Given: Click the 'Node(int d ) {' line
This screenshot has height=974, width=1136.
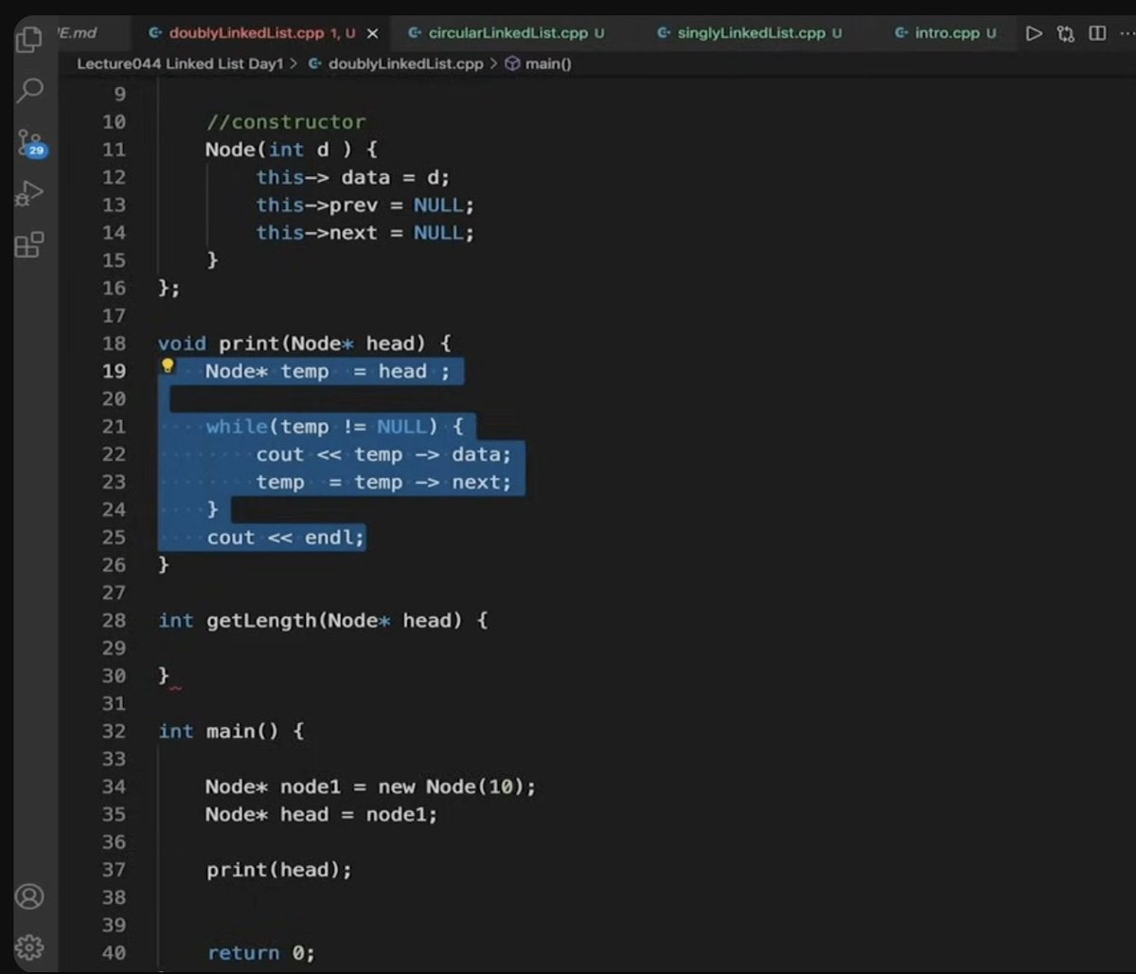Looking at the screenshot, I should point(292,150).
